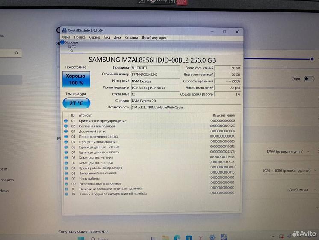Open the 1920 × 1080 resolution dropdown

click(289, 171)
